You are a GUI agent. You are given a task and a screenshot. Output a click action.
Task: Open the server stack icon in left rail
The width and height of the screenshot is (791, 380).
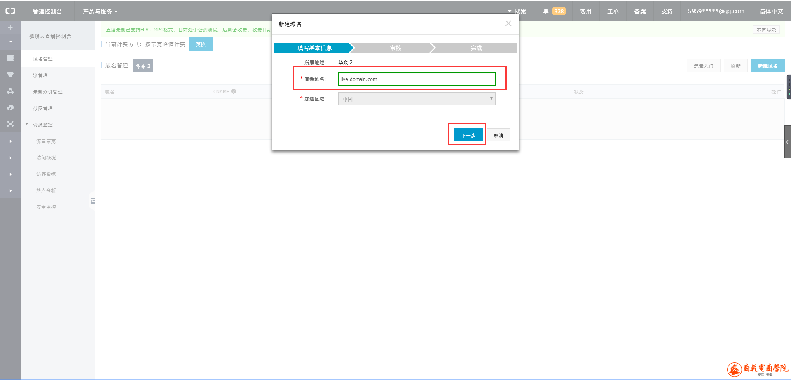10,58
